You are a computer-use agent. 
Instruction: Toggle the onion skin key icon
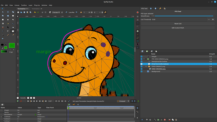(105, 12)
